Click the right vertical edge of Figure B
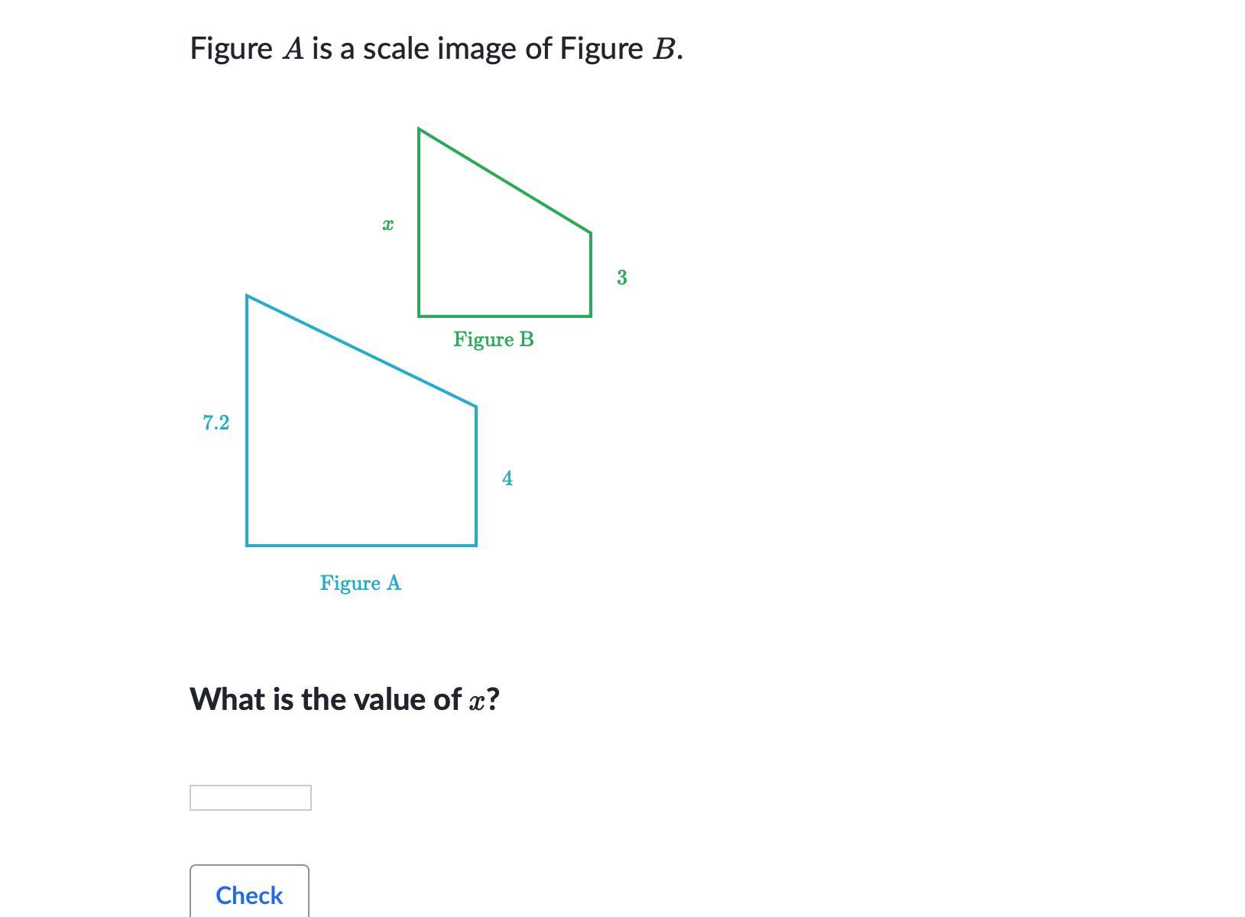 [590, 274]
